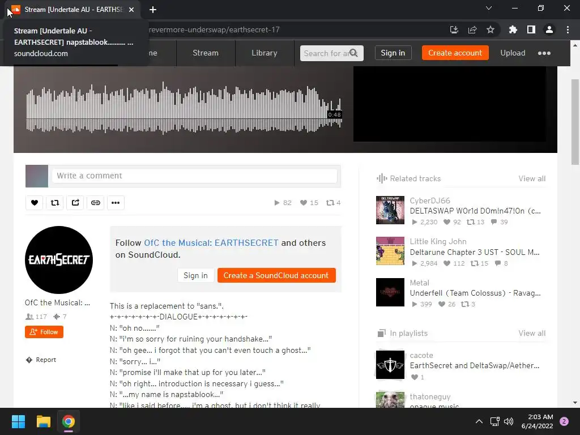Screen dimensions: 580x435
Task: Open the Upload page
Action: coord(513,53)
